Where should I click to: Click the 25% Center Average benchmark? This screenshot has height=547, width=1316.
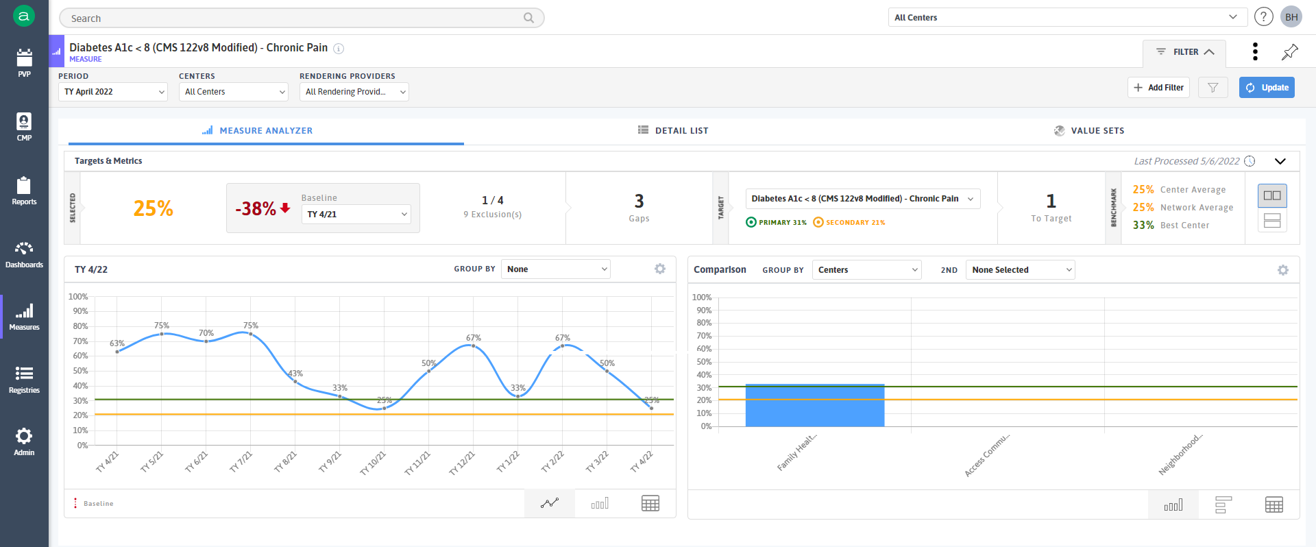(1179, 189)
